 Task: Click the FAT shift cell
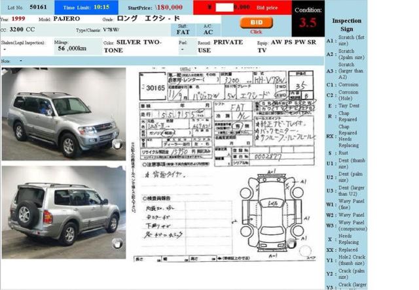[183, 30]
